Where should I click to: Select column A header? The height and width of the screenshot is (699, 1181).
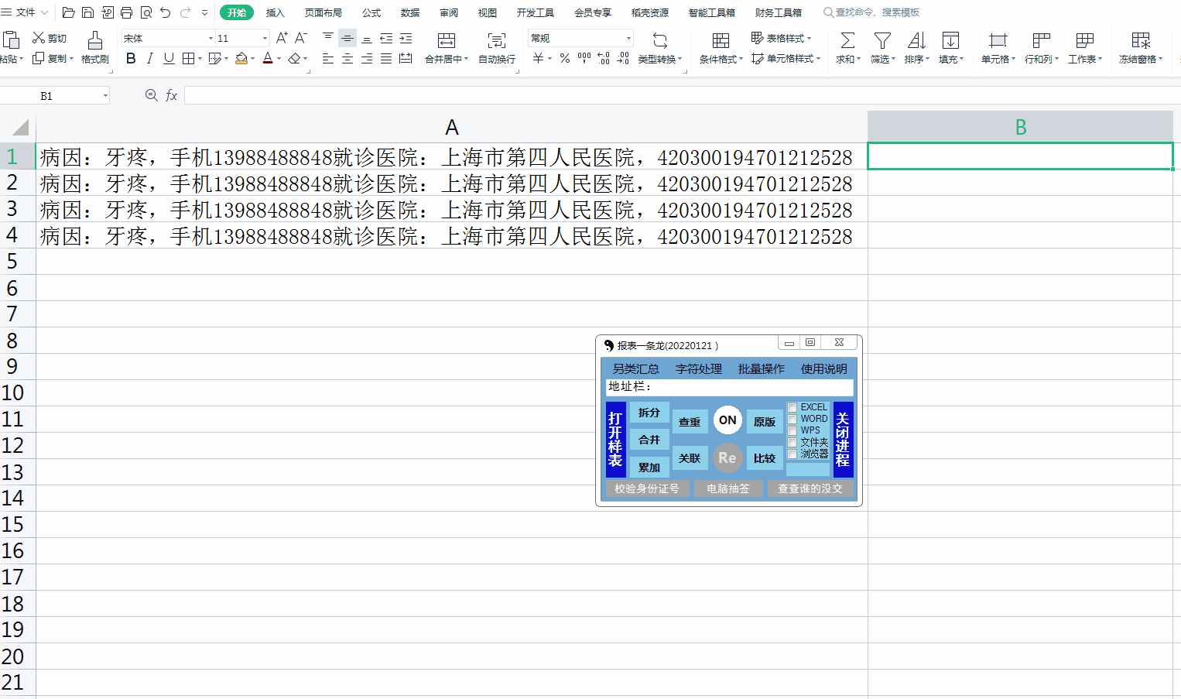click(452, 127)
